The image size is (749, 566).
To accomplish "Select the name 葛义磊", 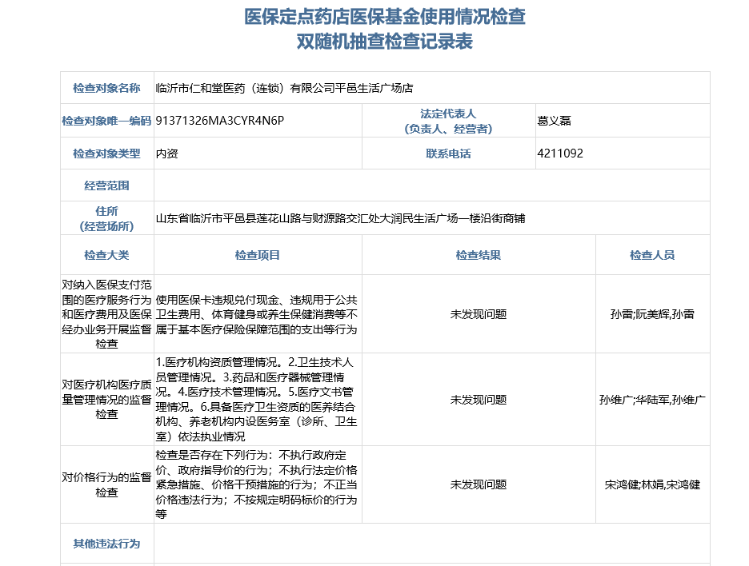I will click(554, 121).
